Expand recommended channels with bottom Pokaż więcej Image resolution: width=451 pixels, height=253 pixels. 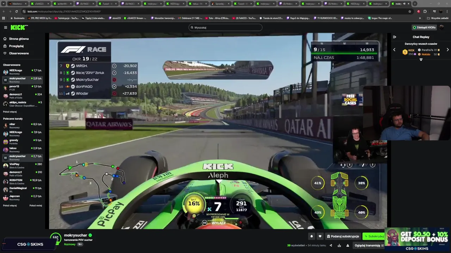click(10, 206)
